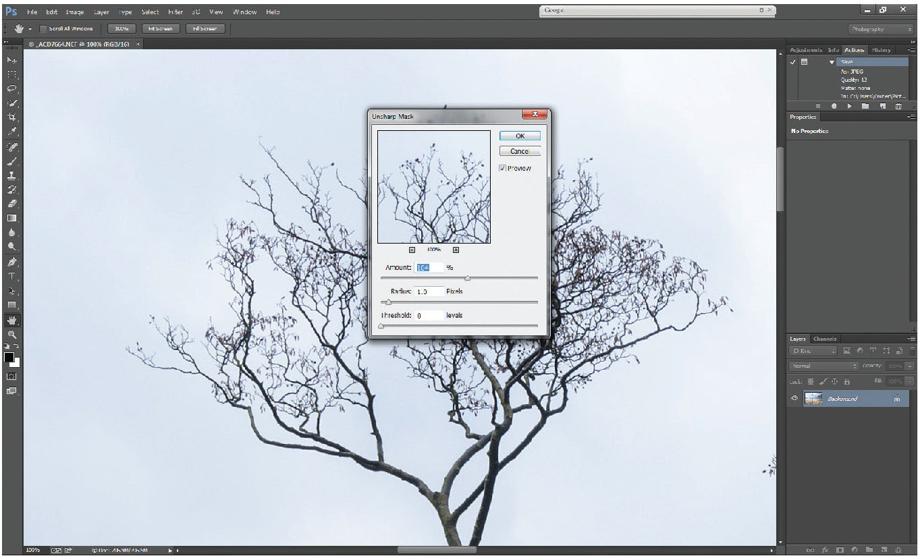Swap foreground and background colors
The height and width of the screenshot is (556, 918).
[x=18, y=346]
